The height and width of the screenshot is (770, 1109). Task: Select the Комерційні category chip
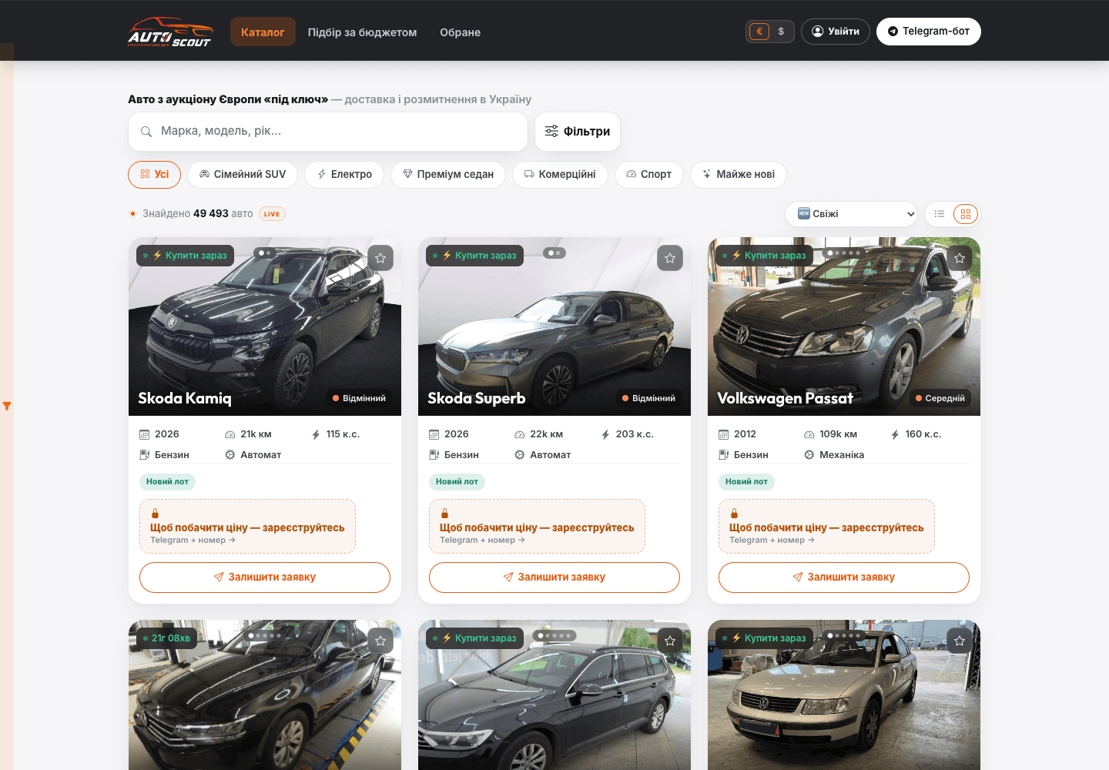pyautogui.click(x=560, y=175)
